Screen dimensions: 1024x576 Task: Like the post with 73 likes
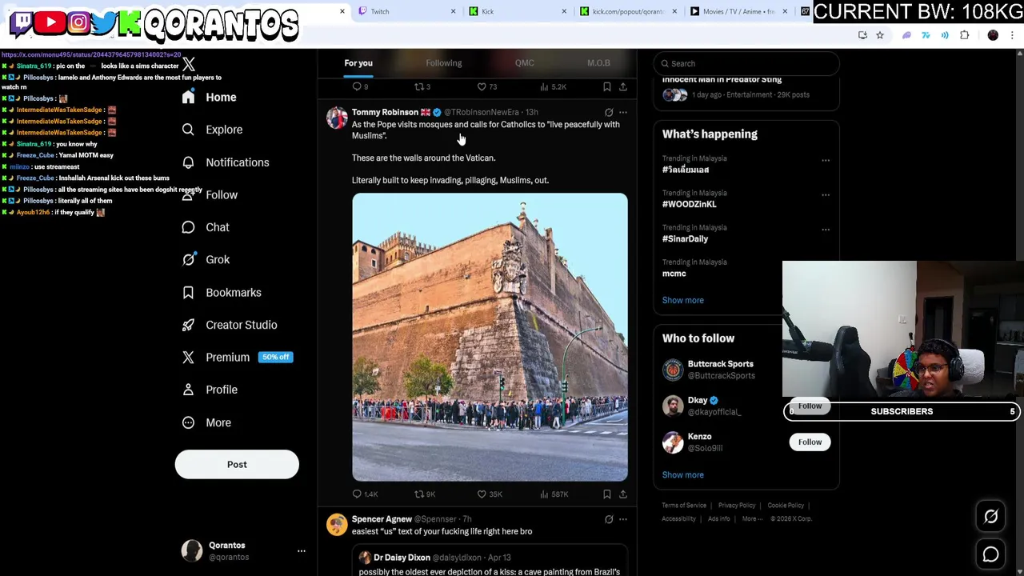click(x=487, y=87)
